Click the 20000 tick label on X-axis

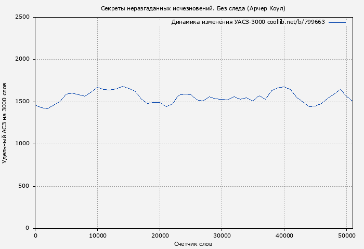pos(160,235)
